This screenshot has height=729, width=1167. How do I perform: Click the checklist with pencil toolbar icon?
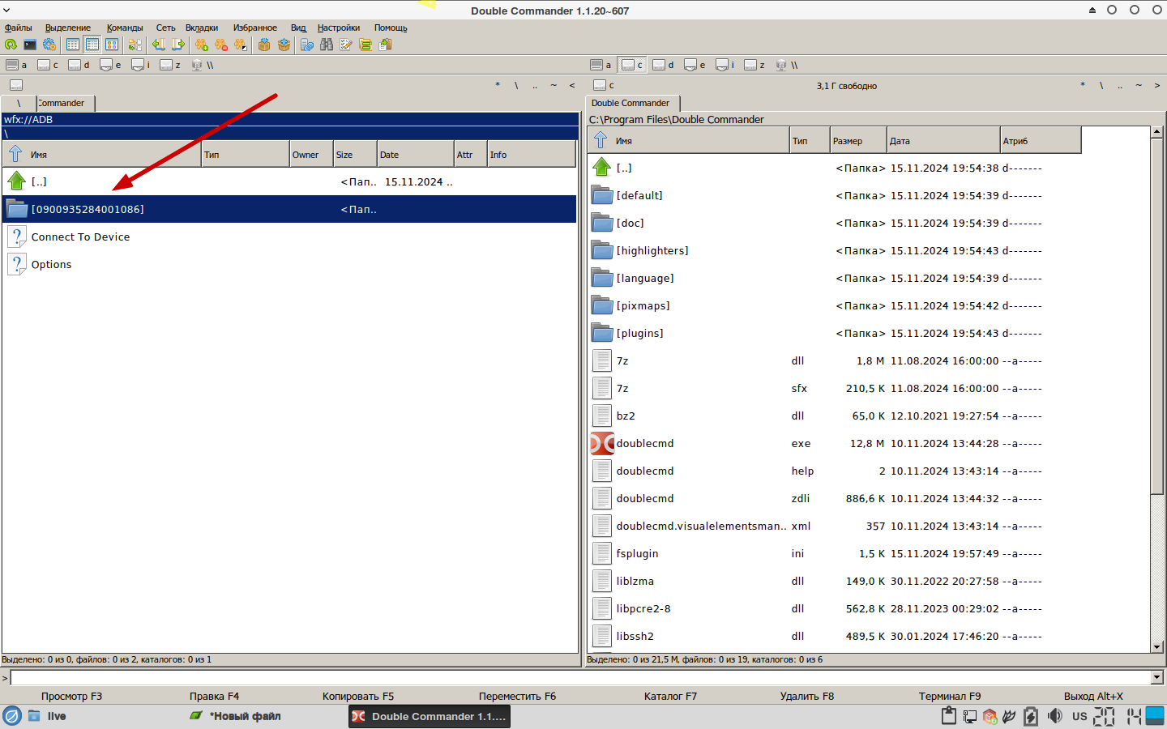coord(346,45)
